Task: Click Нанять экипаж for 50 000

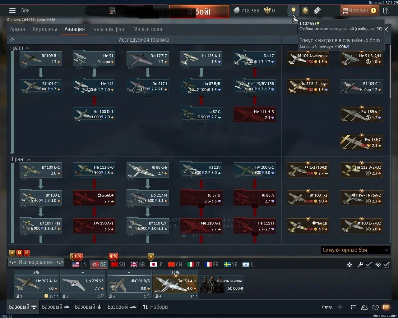Action: (222, 284)
